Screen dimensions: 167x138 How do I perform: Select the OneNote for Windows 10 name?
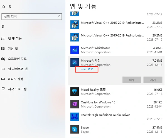(x=98, y=102)
